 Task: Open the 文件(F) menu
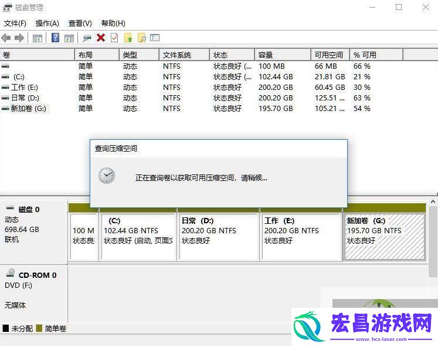coord(15,23)
